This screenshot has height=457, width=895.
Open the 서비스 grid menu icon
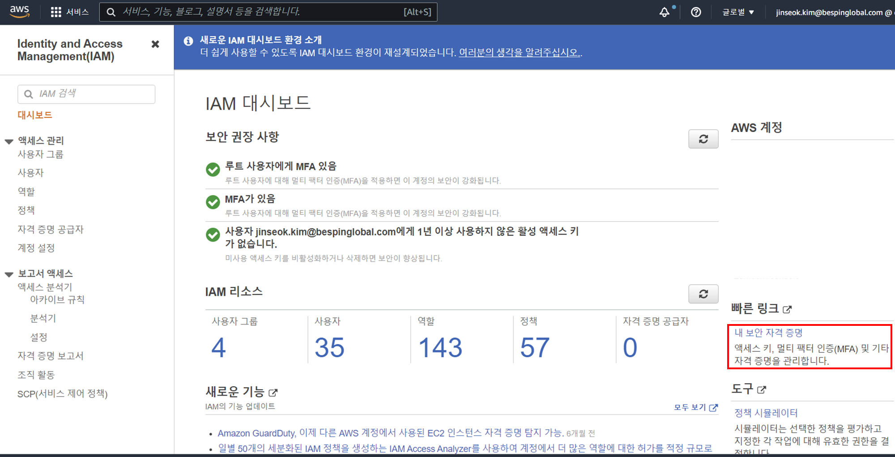(x=56, y=12)
